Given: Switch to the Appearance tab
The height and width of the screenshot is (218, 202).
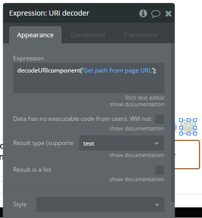Looking at the screenshot, I should [35, 35].
